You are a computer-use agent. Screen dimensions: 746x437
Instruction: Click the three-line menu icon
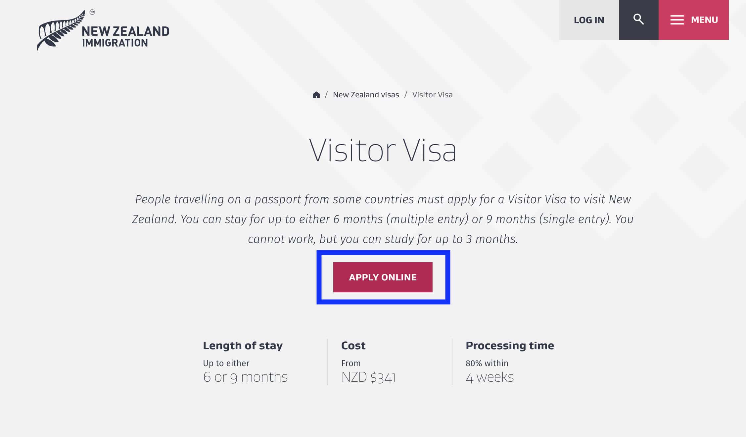[x=677, y=20]
